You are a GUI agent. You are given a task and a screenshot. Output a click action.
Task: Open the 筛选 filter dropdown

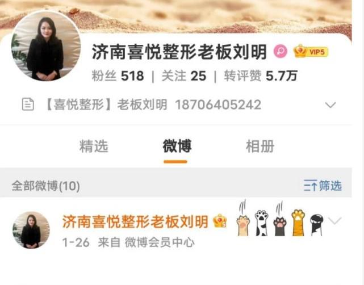pyautogui.click(x=323, y=186)
